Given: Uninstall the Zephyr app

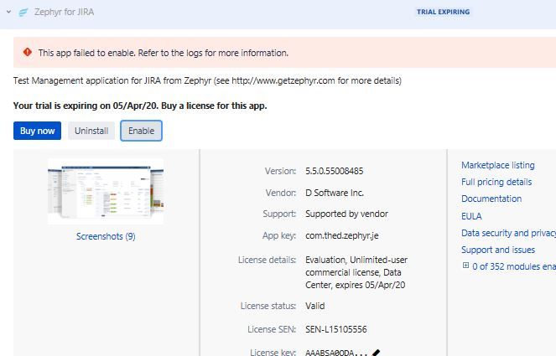Looking at the screenshot, I should point(91,131).
